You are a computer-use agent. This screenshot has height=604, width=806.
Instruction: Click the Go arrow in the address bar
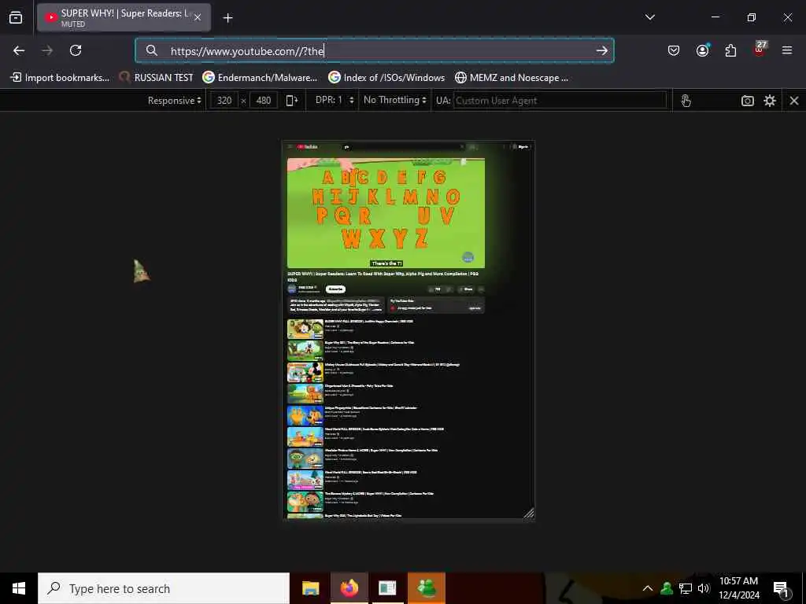601,50
